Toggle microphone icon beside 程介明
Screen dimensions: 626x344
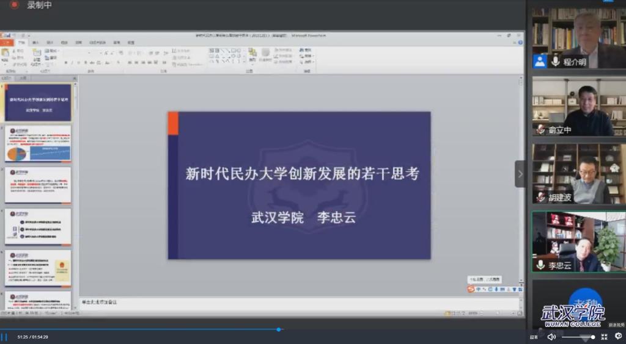click(556, 62)
